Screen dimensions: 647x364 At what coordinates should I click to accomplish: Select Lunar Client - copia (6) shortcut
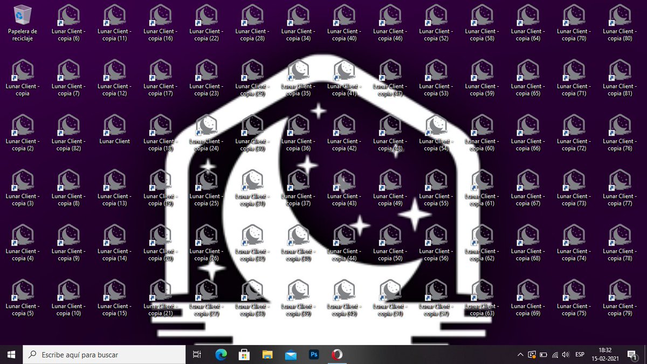point(68,24)
